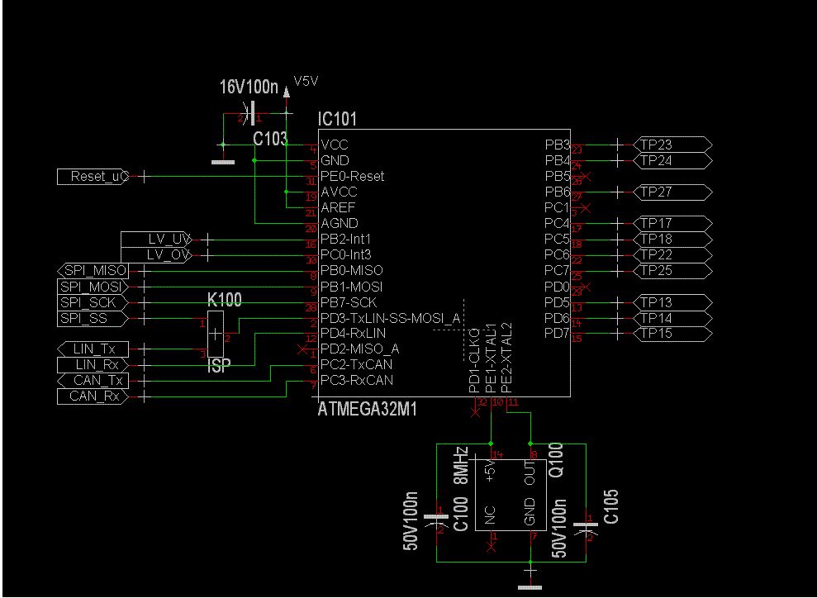Click the ground symbol under C103
This screenshot has height=598, width=817.
point(223,163)
